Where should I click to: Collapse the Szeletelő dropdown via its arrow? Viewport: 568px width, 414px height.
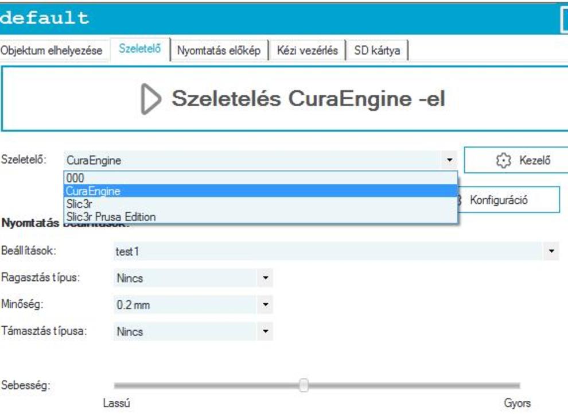click(449, 161)
